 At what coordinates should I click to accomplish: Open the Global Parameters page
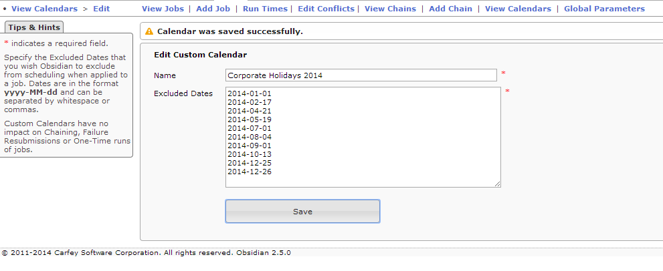[604, 9]
